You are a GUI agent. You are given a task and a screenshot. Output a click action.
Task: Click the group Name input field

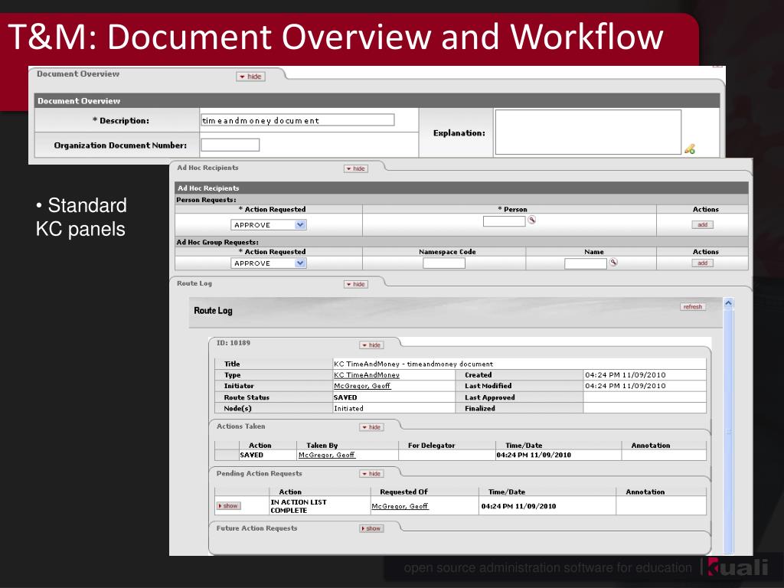(586, 263)
